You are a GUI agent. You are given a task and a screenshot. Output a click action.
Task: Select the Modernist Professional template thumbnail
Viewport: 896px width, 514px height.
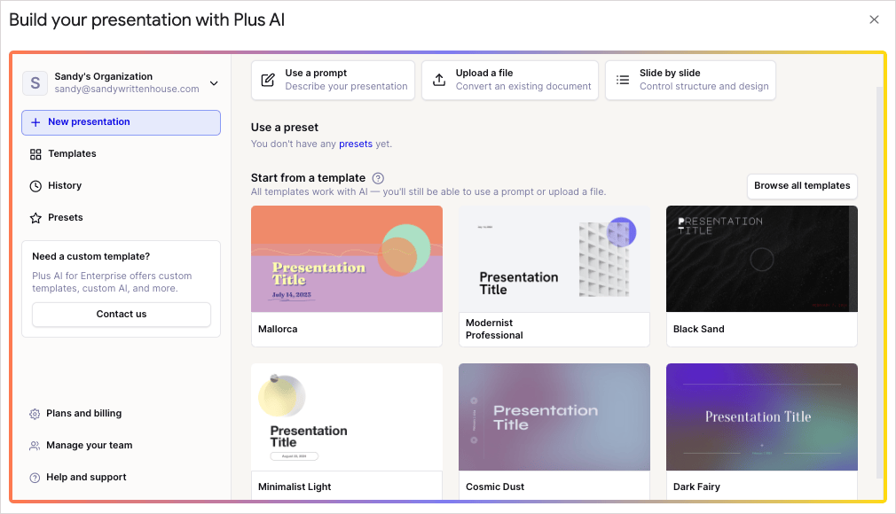point(554,259)
